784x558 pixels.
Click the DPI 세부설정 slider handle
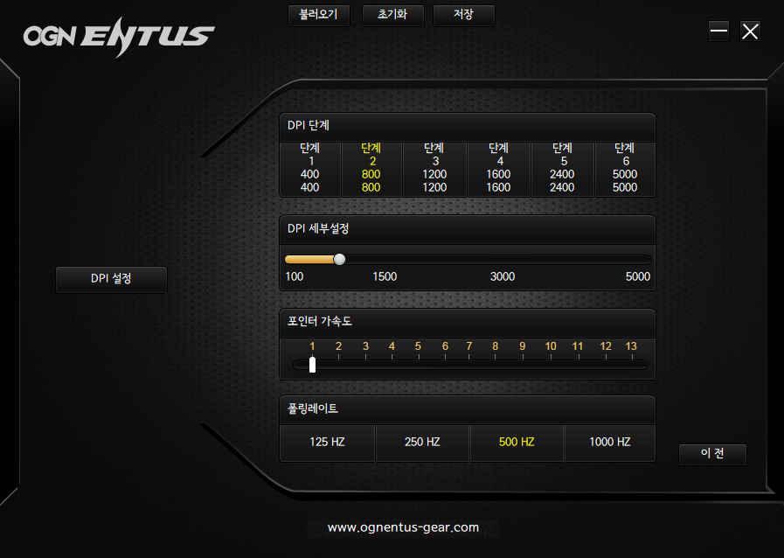pos(339,259)
